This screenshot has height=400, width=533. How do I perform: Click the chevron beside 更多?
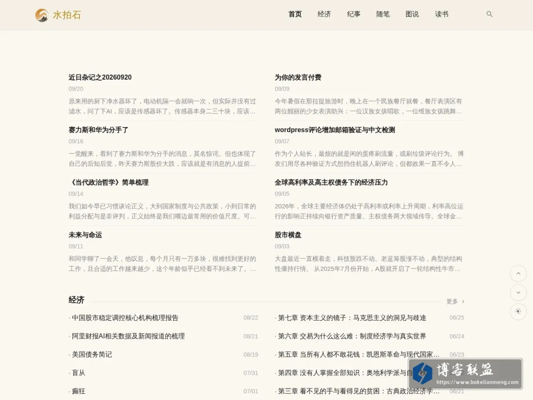point(463,301)
